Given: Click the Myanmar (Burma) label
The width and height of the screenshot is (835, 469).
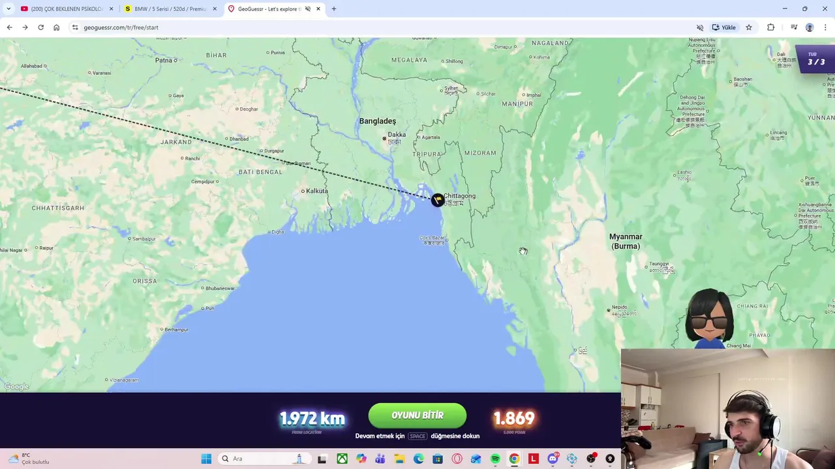Looking at the screenshot, I should click(626, 241).
